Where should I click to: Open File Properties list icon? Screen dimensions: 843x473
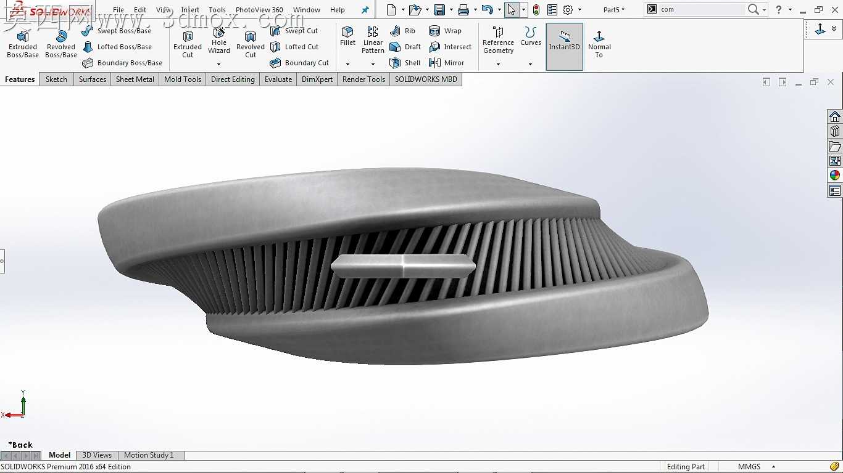552,10
